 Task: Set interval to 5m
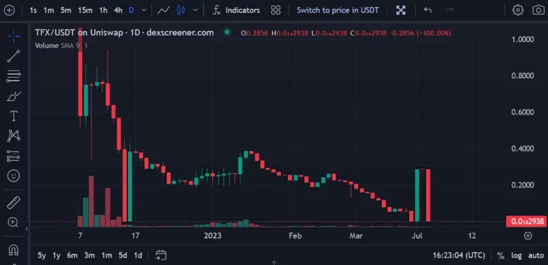pyautogui.click(x=66, y=10)
